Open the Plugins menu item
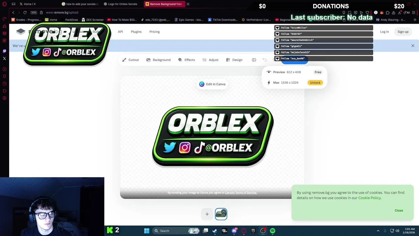419x236 pixels. pyautogui.click(x=136, y=32)
